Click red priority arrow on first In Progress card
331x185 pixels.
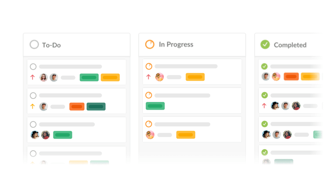[148, 77]
